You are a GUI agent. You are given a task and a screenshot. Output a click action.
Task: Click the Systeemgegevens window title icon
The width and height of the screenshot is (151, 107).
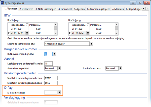point(3,3)
